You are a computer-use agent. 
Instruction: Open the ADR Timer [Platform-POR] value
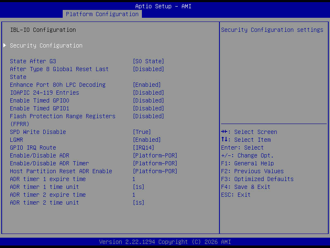coord(155,163)
